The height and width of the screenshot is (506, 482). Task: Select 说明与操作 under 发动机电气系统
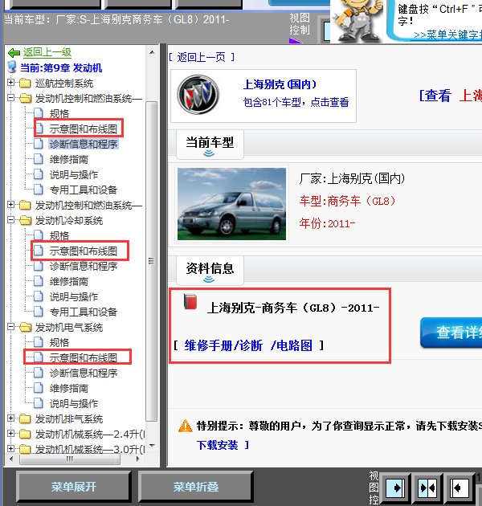pyautogui.click(x=74, y=403)
